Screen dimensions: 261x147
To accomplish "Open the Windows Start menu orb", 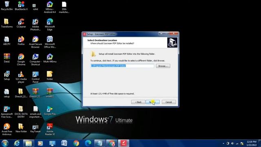I will pyautogui.click(x=4, y=143).
